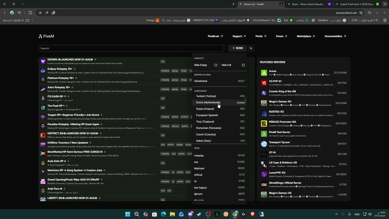Bookmark this page with the star icon
Image resolution: width=389 pixels, height=219 pixels.
40,13
